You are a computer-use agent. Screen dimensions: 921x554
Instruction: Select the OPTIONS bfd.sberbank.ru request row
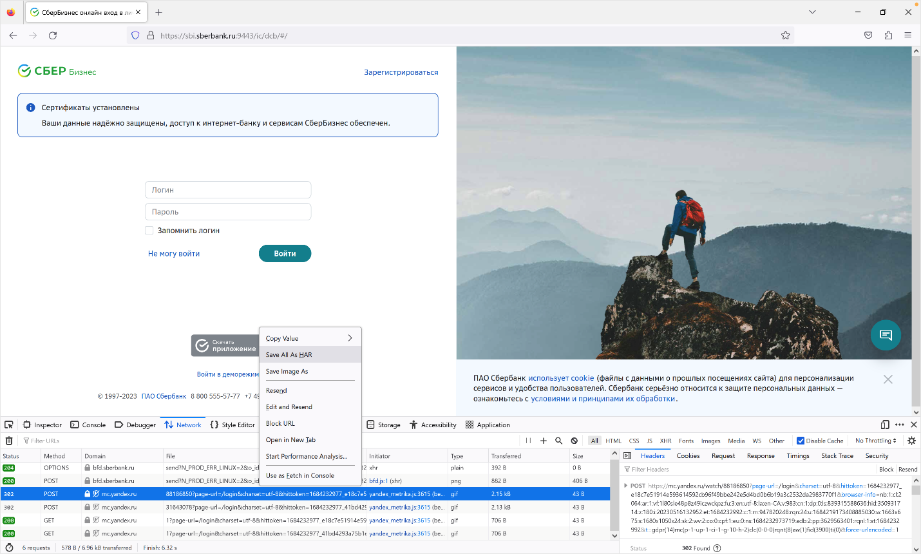[305, 468]
